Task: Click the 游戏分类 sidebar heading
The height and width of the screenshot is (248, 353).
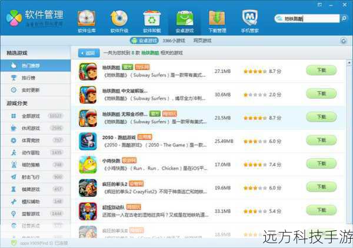Action: [17, 103]
